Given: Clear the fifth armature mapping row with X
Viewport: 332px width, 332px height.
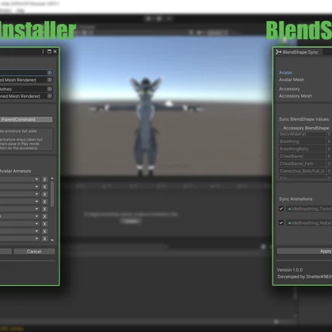Looking at the screenshot, I should 44,209.
